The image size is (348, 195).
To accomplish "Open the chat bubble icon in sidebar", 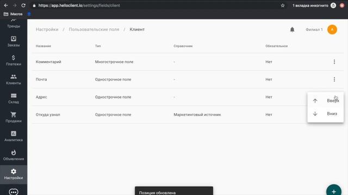I will tap(14, 192).
